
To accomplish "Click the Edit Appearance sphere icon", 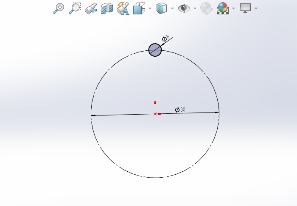I will tap(207, 8).
